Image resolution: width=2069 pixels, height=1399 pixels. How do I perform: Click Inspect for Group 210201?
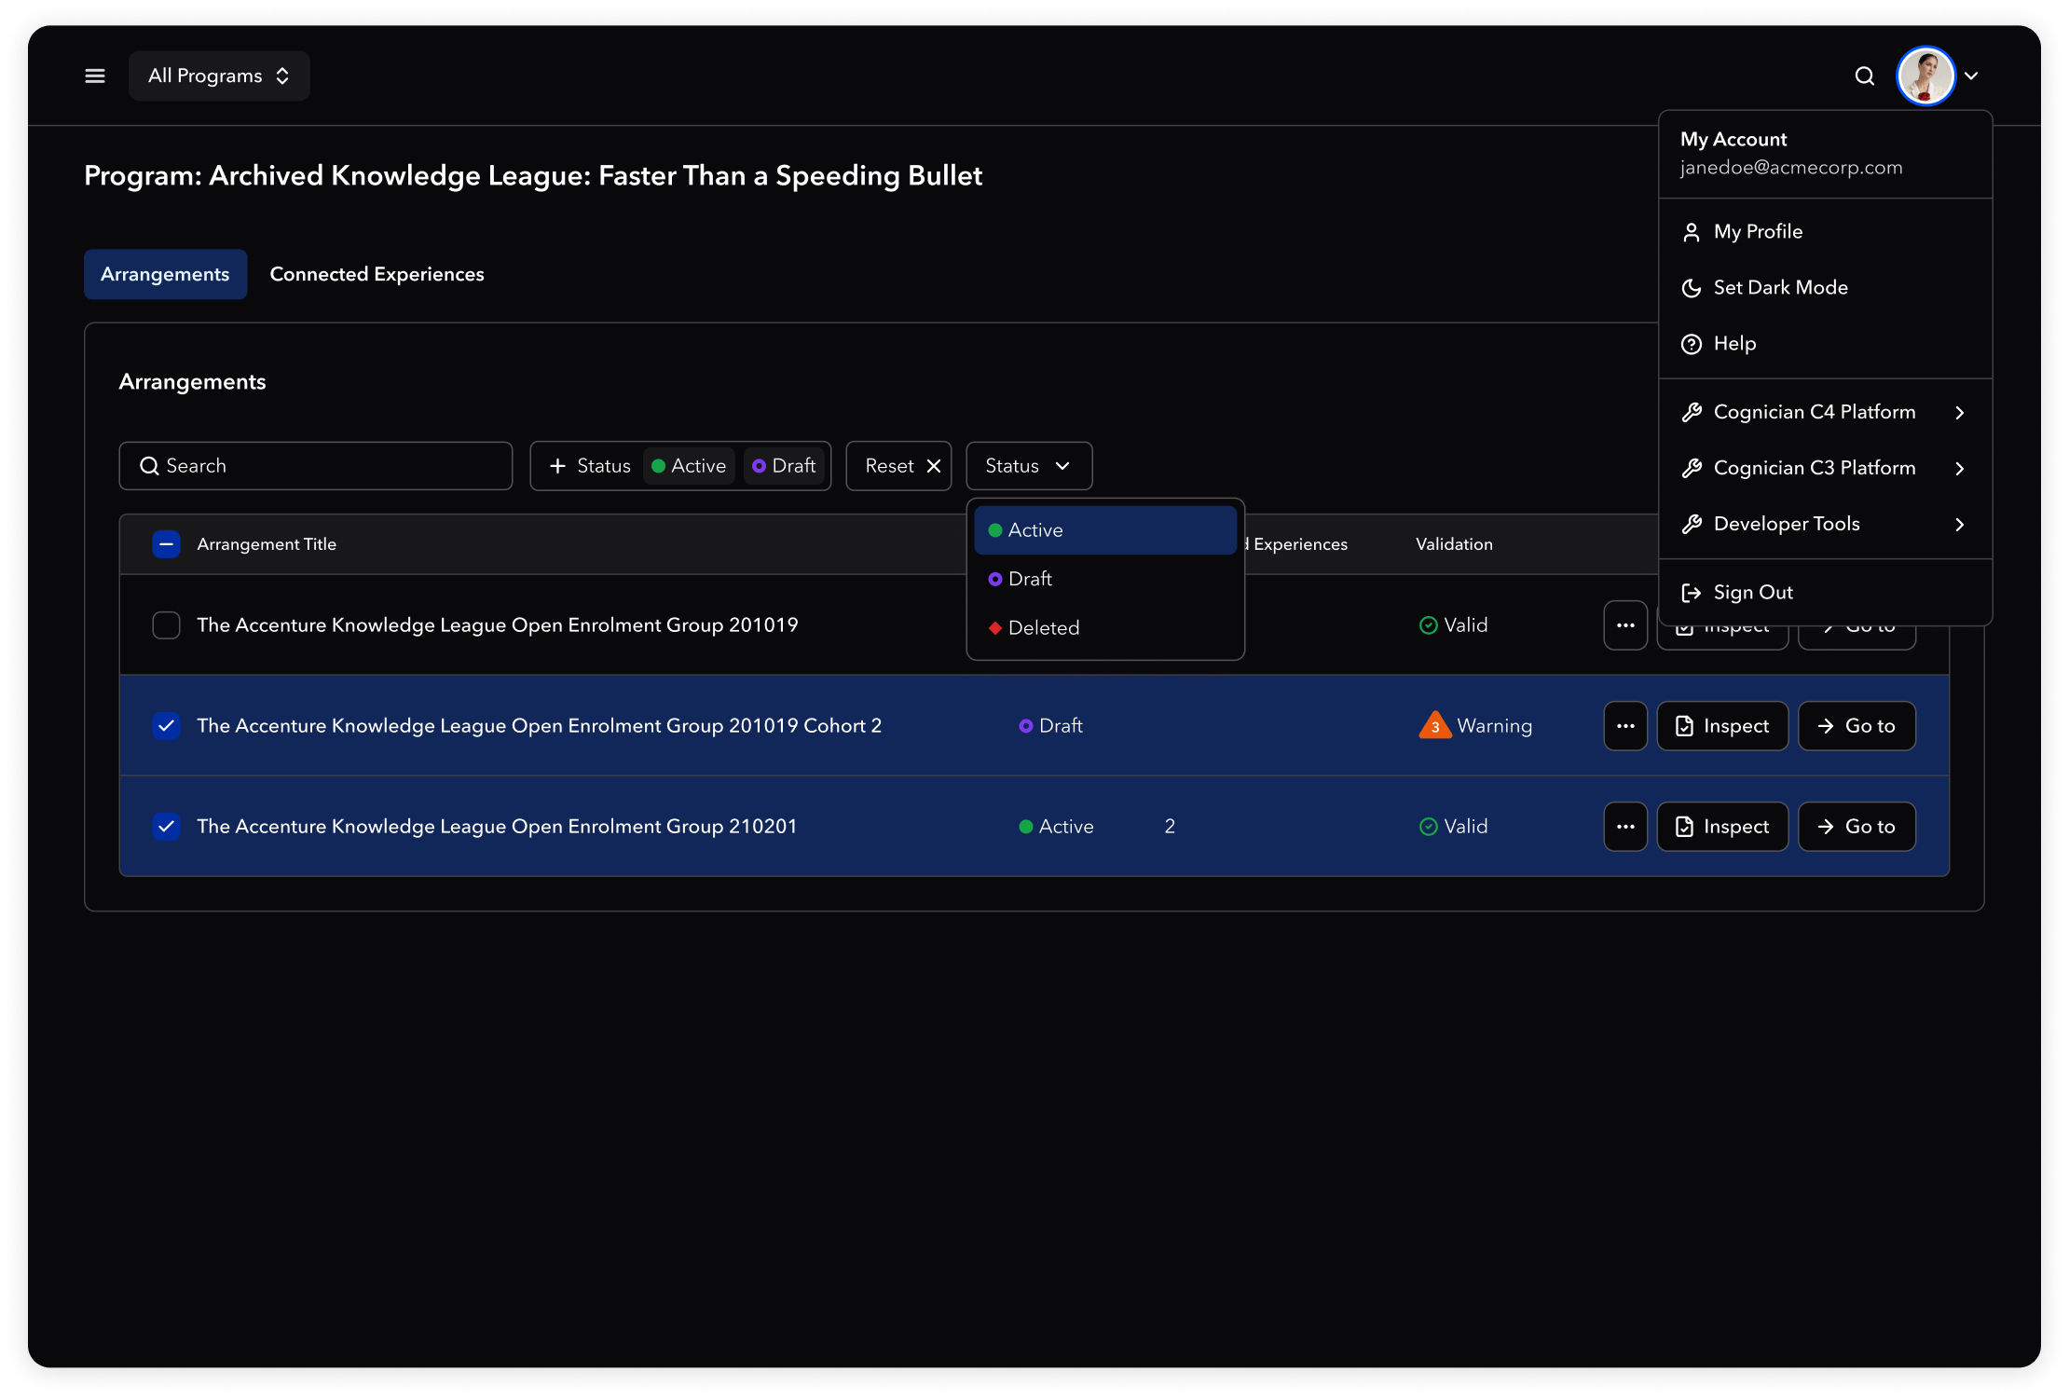tap(1722, 827)
